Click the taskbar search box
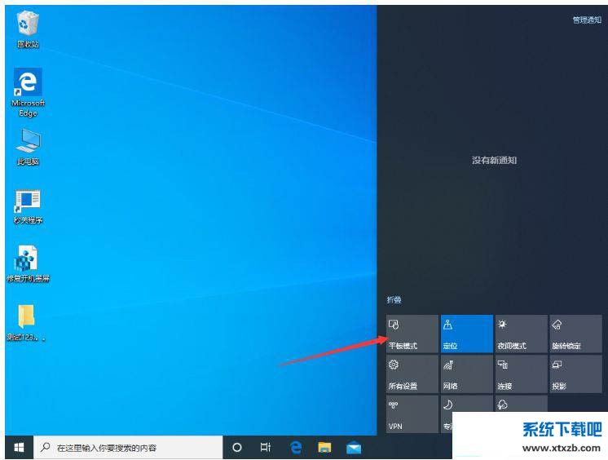The height and width of the screenshot is (460, 608). click(129, 448)
